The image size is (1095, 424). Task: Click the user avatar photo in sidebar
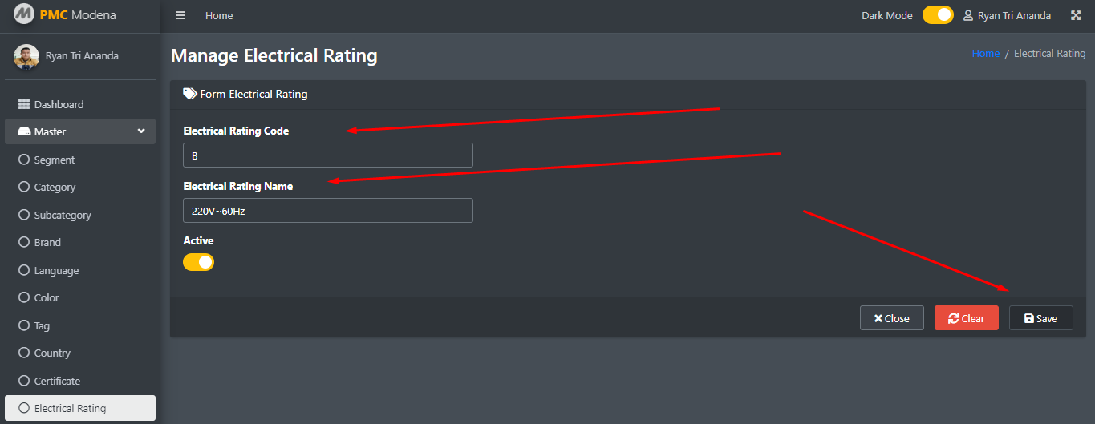[26, 56]
